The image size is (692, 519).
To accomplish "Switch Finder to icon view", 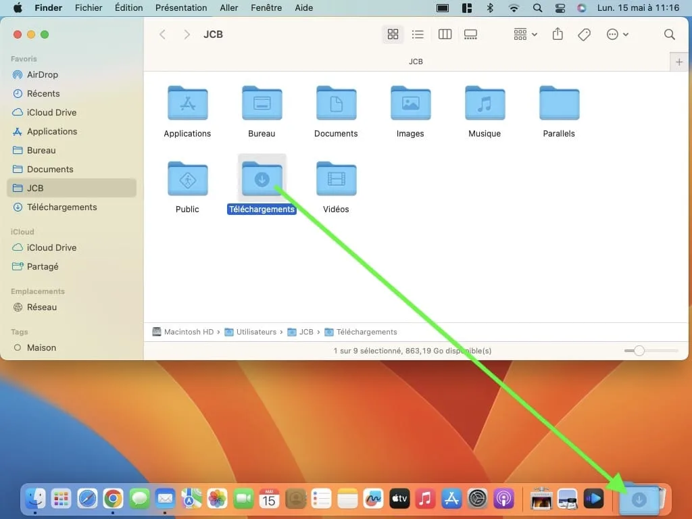I will [x=393, y=34].
